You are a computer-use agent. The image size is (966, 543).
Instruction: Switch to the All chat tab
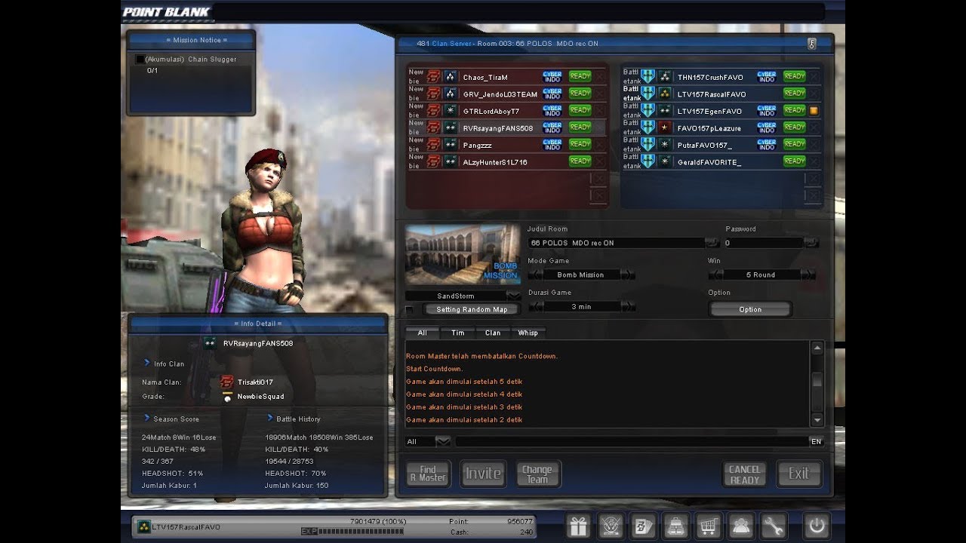coord(422,333)
